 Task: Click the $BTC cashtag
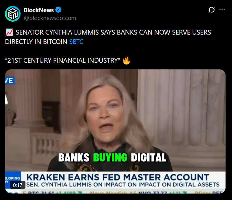pyautogui.click(x=76, y=42)
